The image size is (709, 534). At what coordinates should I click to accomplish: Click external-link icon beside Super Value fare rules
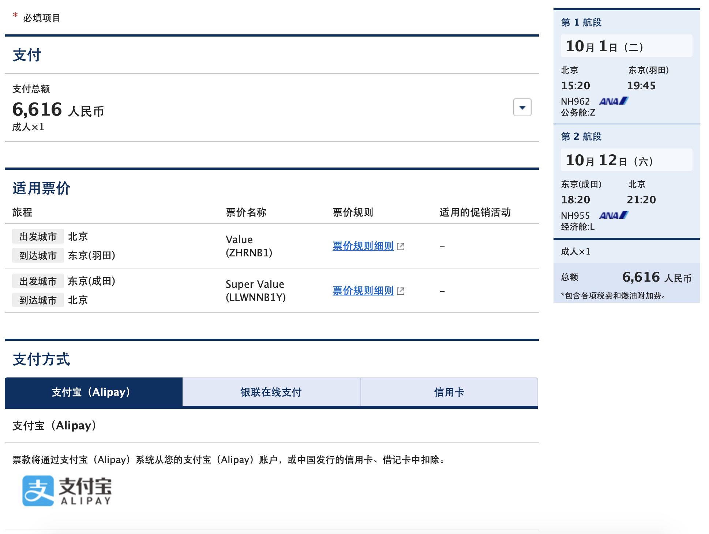[x=401, y=291]
